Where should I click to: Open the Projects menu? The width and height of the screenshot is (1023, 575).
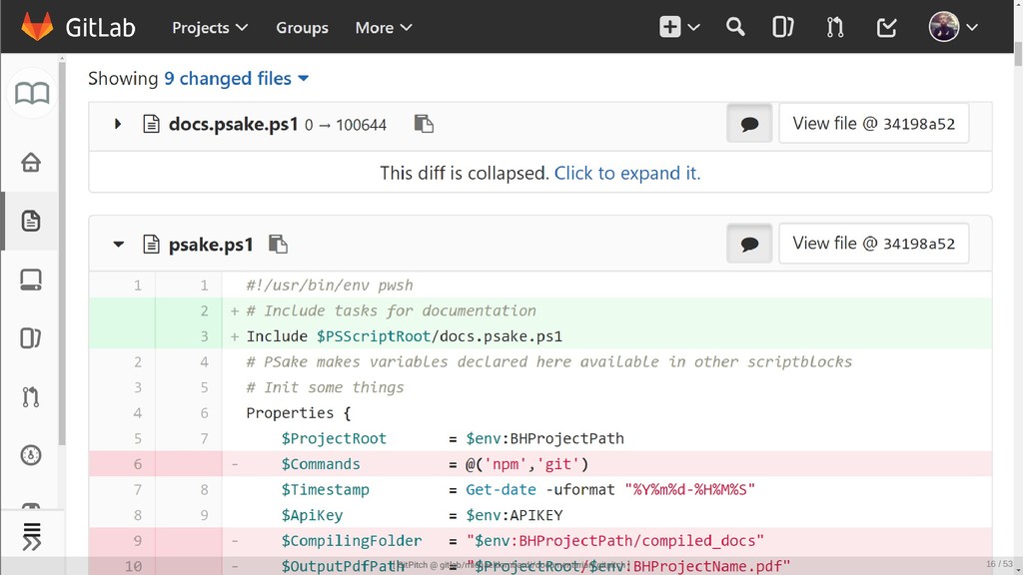tap(210, 27)
